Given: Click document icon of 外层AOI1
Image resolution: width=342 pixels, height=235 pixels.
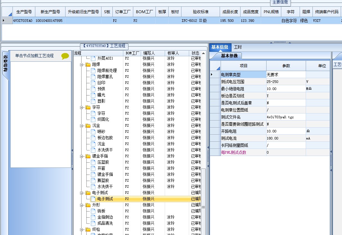Looking at the screenshot, I should [x=93, y=58].
